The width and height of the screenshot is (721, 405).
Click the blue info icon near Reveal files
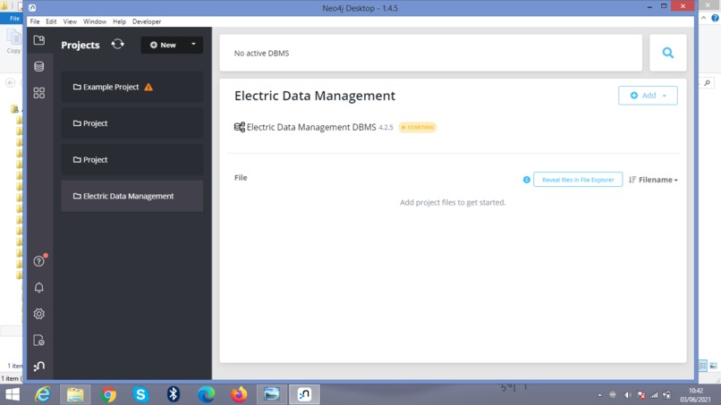point(527,180)
